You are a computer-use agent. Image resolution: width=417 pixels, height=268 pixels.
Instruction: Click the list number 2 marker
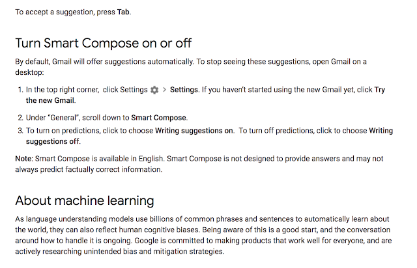pyautogui.click(x=20, y=117)
